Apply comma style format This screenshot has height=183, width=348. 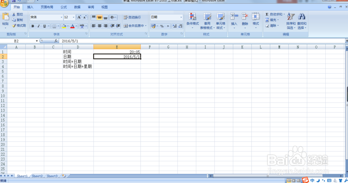click(168, 26)
